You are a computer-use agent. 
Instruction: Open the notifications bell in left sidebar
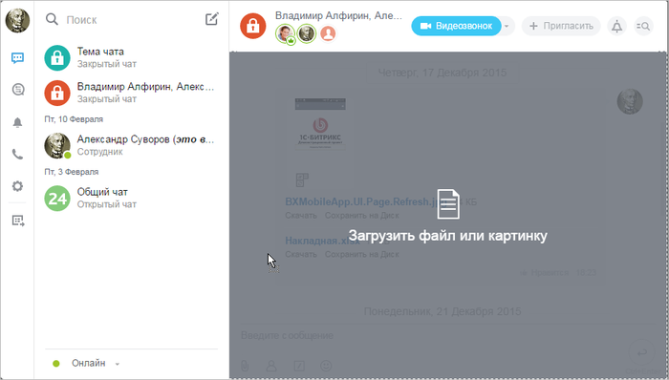(x=17, y=123)
